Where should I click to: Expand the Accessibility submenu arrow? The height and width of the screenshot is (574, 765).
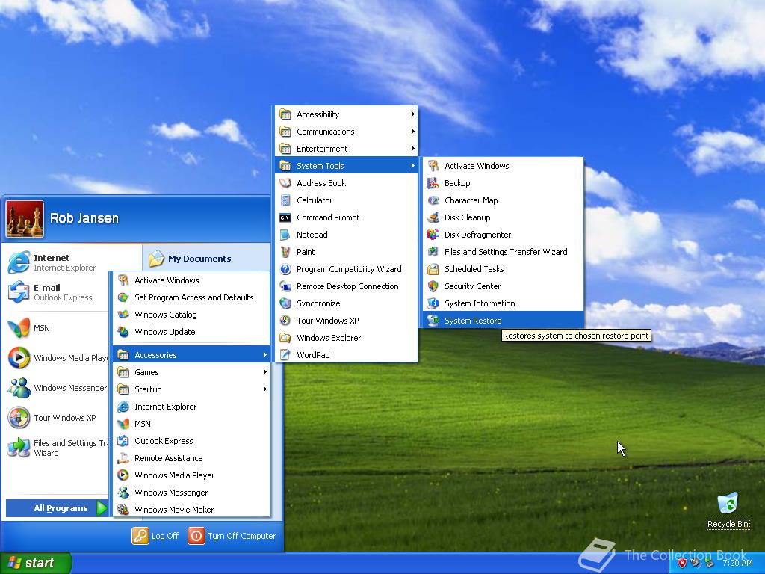click(412, 114)
